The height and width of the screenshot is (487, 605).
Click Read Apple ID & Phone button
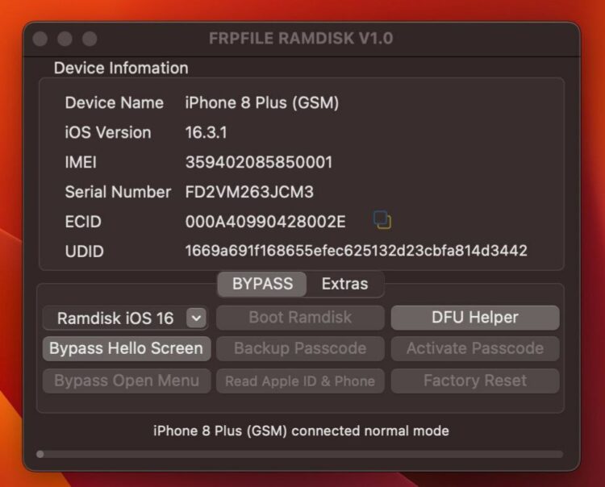[300, 381]
